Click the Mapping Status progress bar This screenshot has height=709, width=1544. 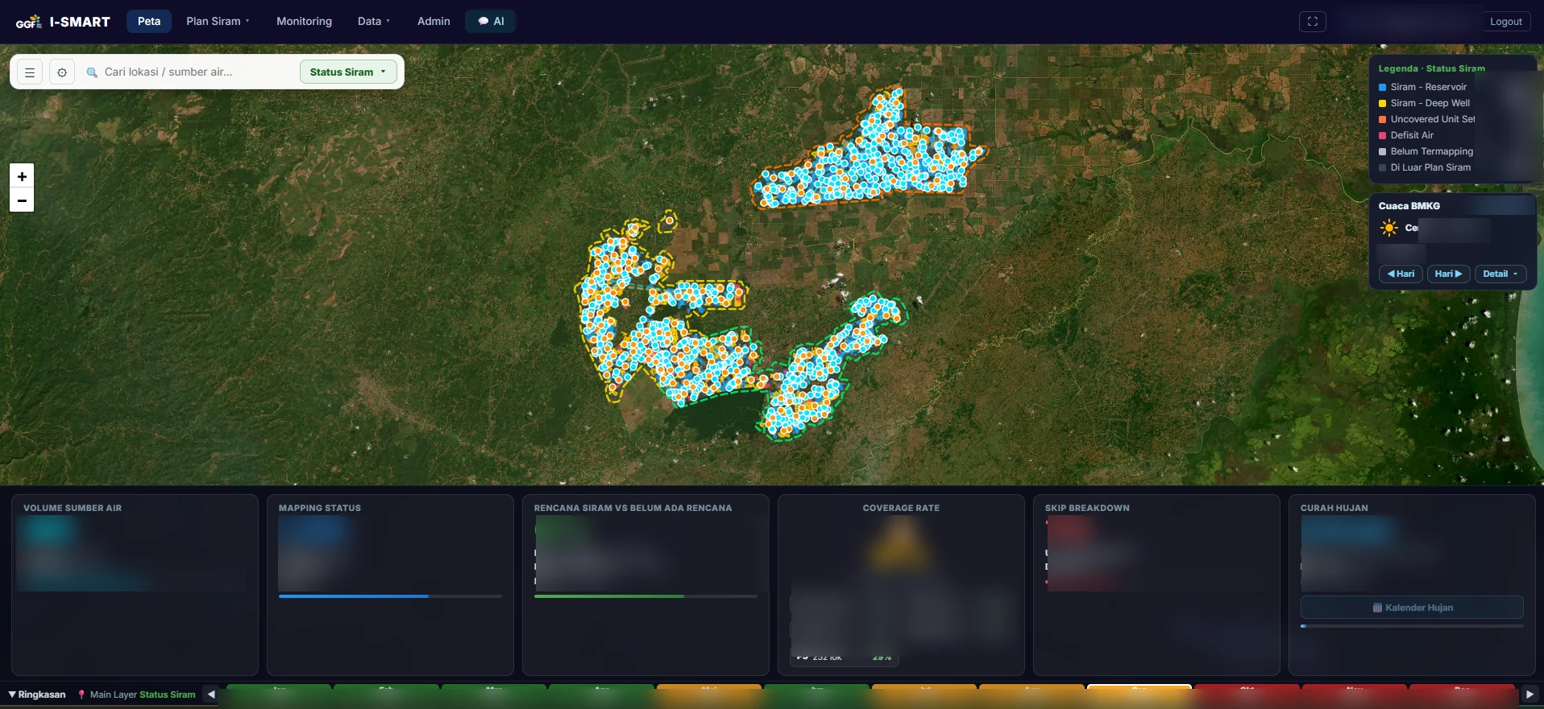coord(390,596)
